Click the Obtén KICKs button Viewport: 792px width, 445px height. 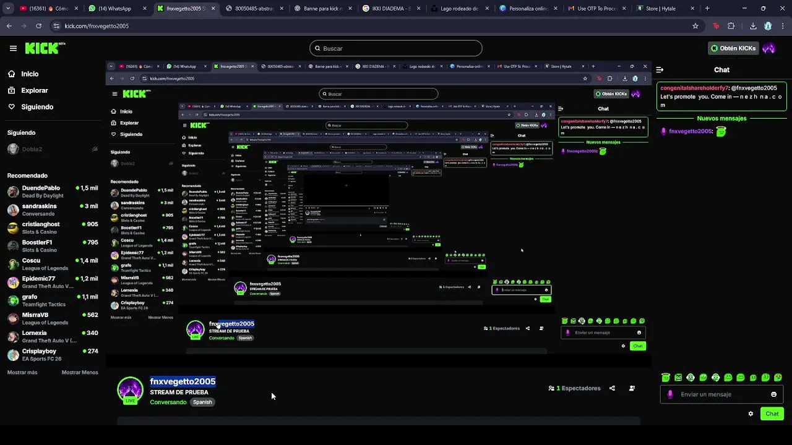(733, 48)
